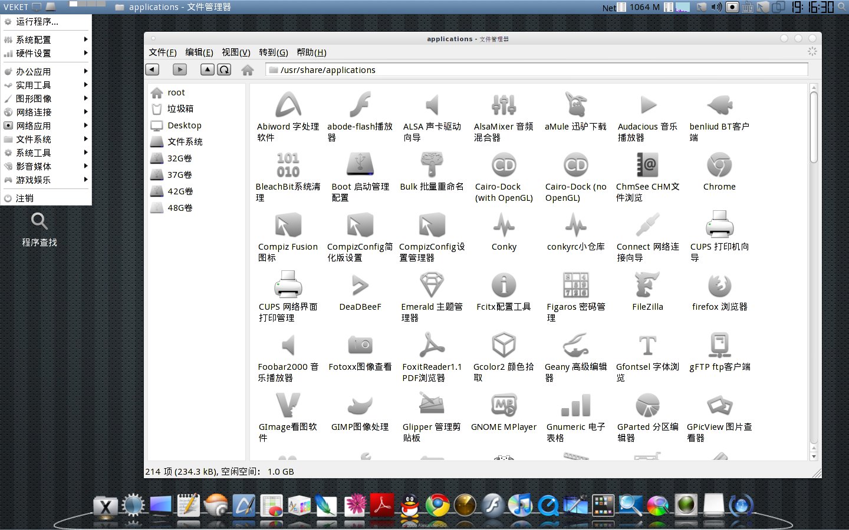
Task: Launch abode-flash player icon
Action: (x=360, y=105)
